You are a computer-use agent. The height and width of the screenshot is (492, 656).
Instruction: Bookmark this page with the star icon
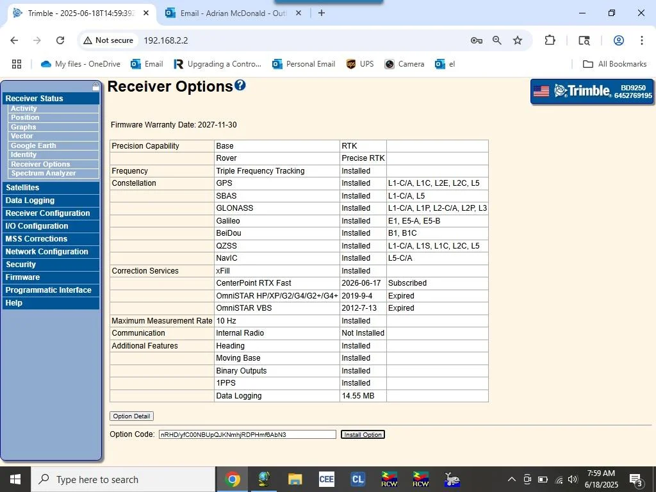518,40
